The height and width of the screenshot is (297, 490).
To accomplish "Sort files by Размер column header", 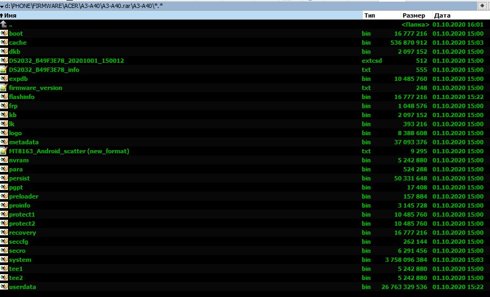I will [x=413, y=15].
